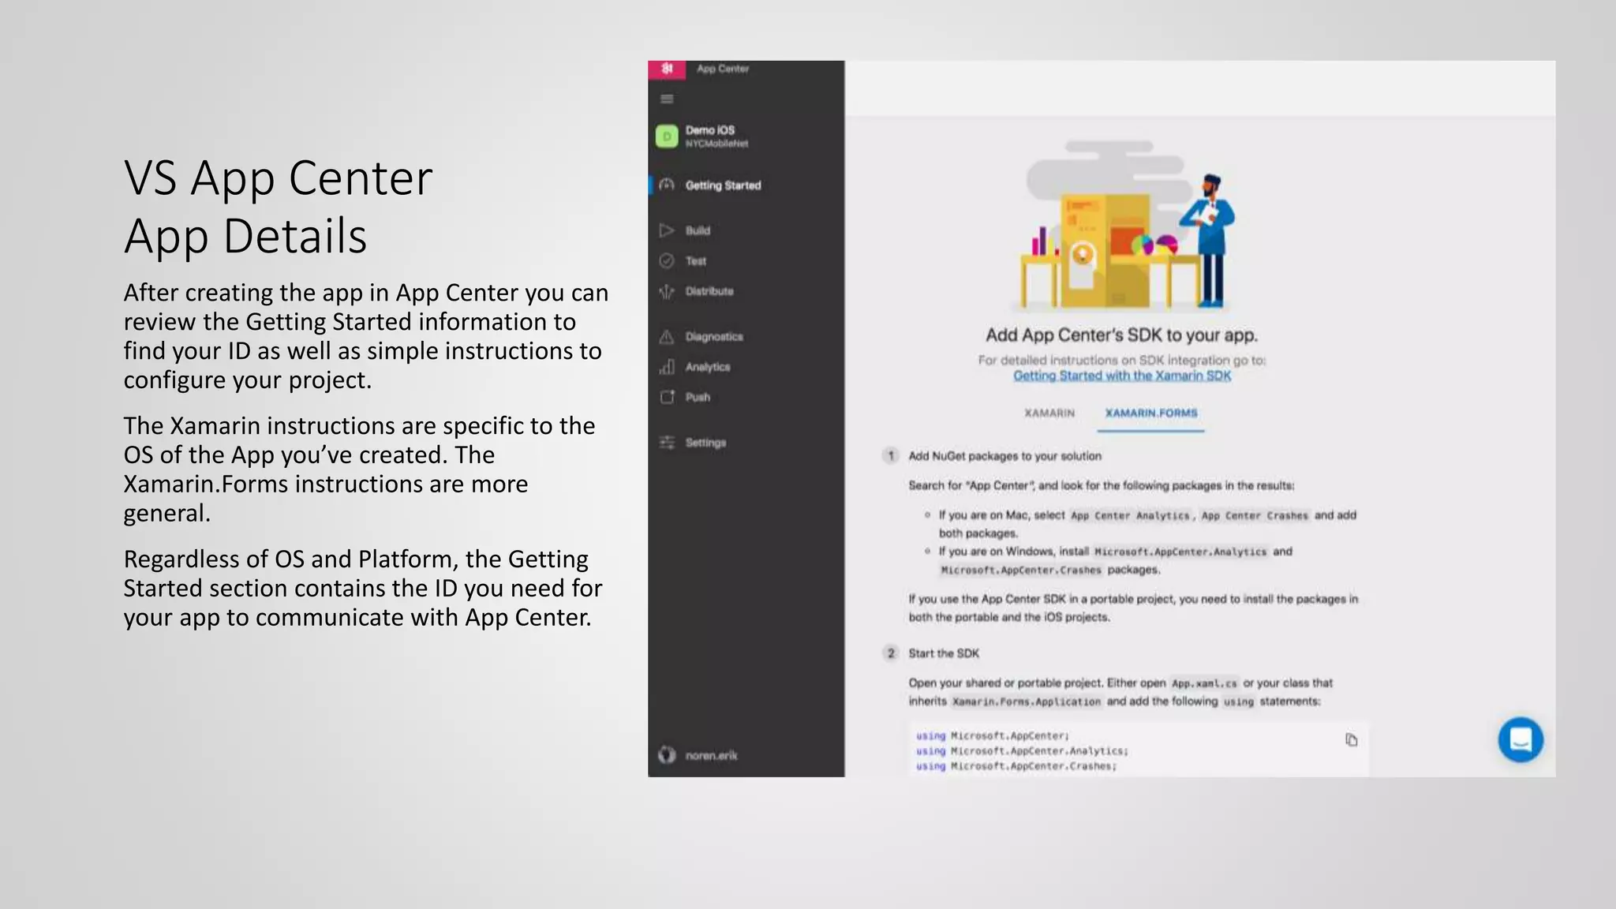Click the Test checkmark icon

(x=667, y=260)
